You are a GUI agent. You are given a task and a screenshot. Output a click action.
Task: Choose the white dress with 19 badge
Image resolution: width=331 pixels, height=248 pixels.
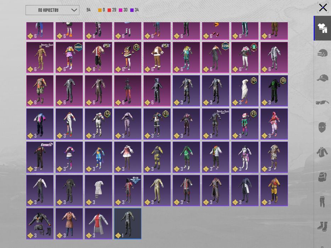[x=245, y=91]
